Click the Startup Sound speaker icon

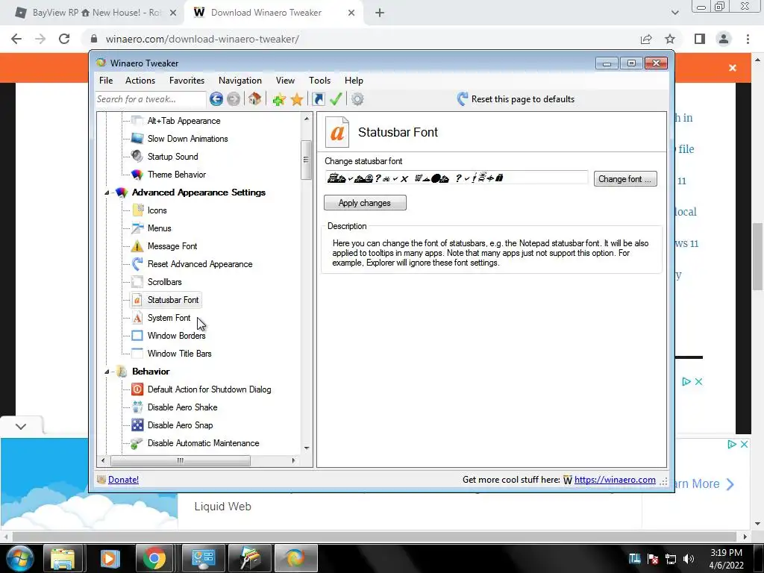137,157
